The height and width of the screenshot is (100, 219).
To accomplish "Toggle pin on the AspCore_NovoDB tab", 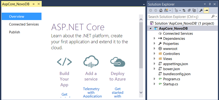I will [34, 4].
